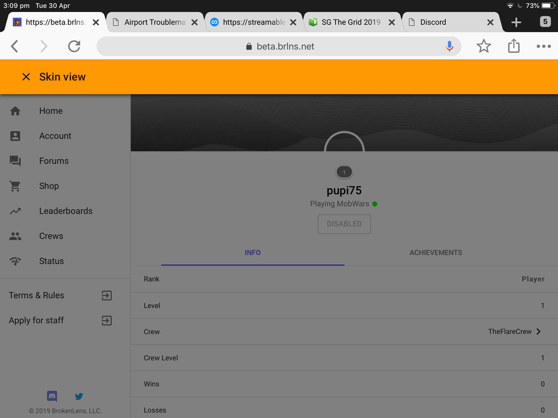Open Forums in the sidebar menu
The height and width of the screenshot is (418, 558).
[54, 161]
